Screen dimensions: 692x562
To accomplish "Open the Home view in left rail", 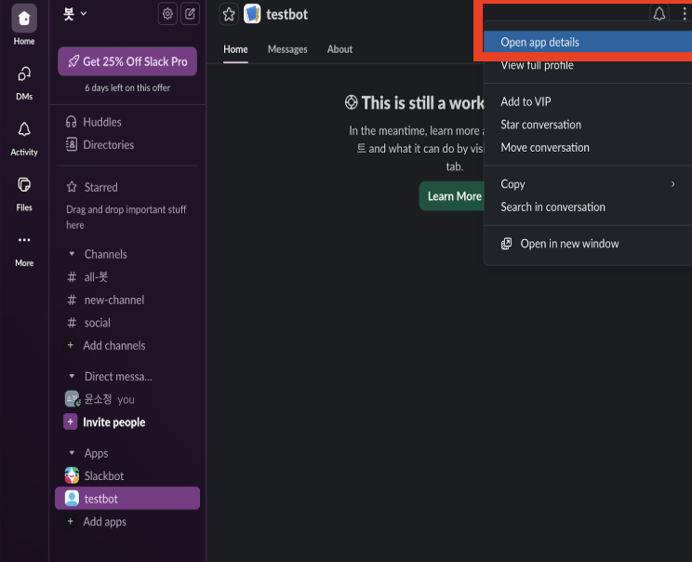I will (24, 24).
